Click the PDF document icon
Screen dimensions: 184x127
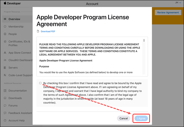[x=38, y=31]
